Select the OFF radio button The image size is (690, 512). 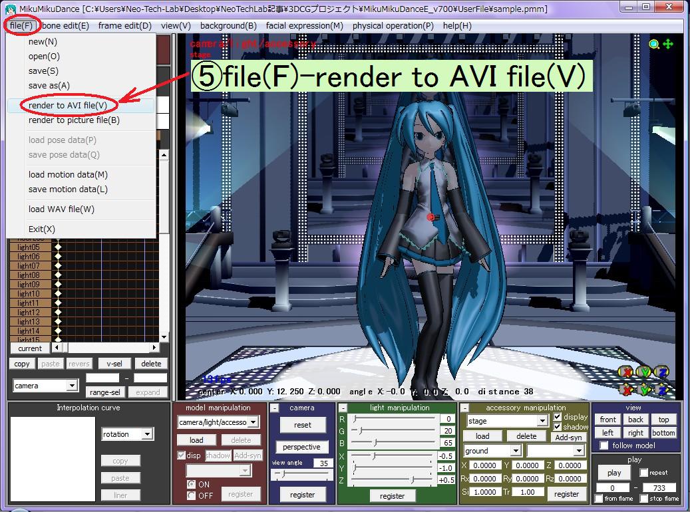191,496
